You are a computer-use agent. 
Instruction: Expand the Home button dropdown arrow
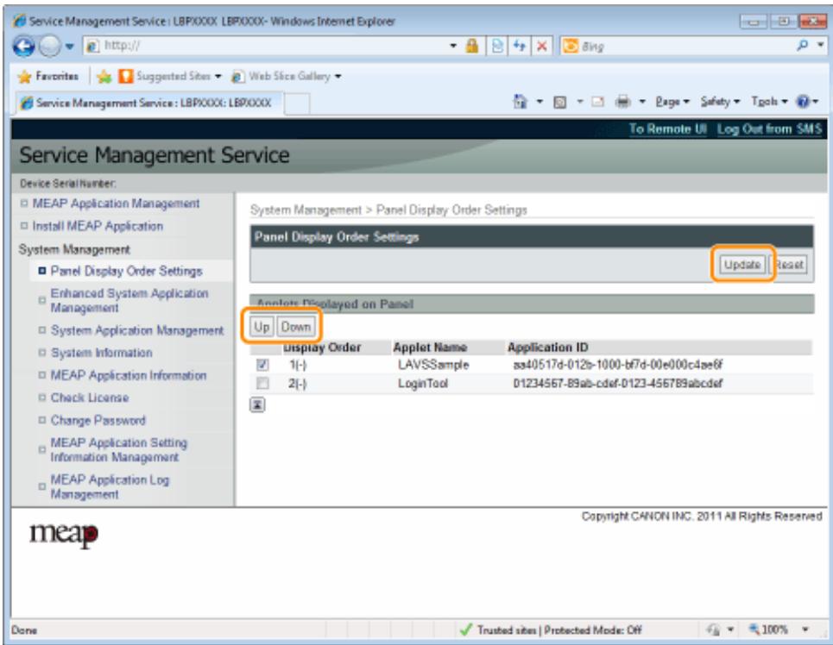[x=540, y=101]
